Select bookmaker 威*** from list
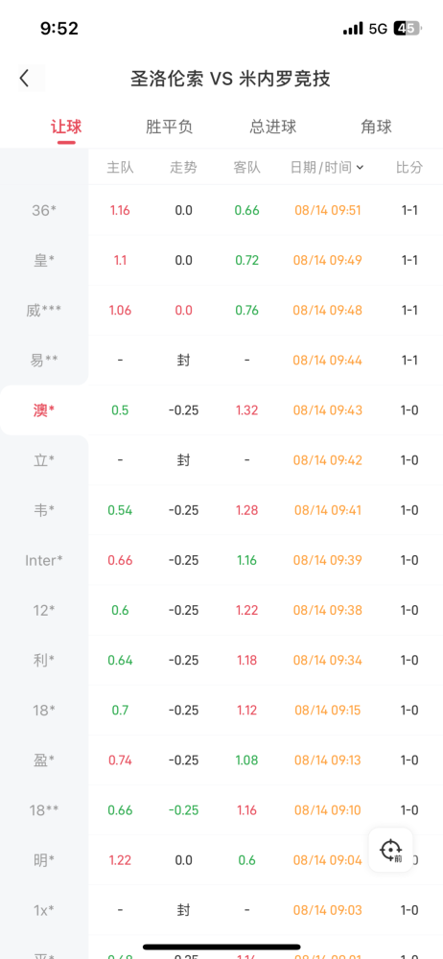This screenshot has width=443, height=959. (44, 311)
